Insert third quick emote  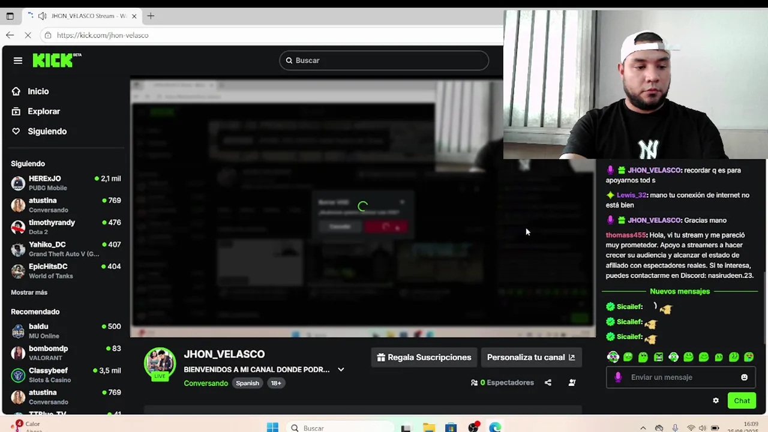tap(643, 357)
